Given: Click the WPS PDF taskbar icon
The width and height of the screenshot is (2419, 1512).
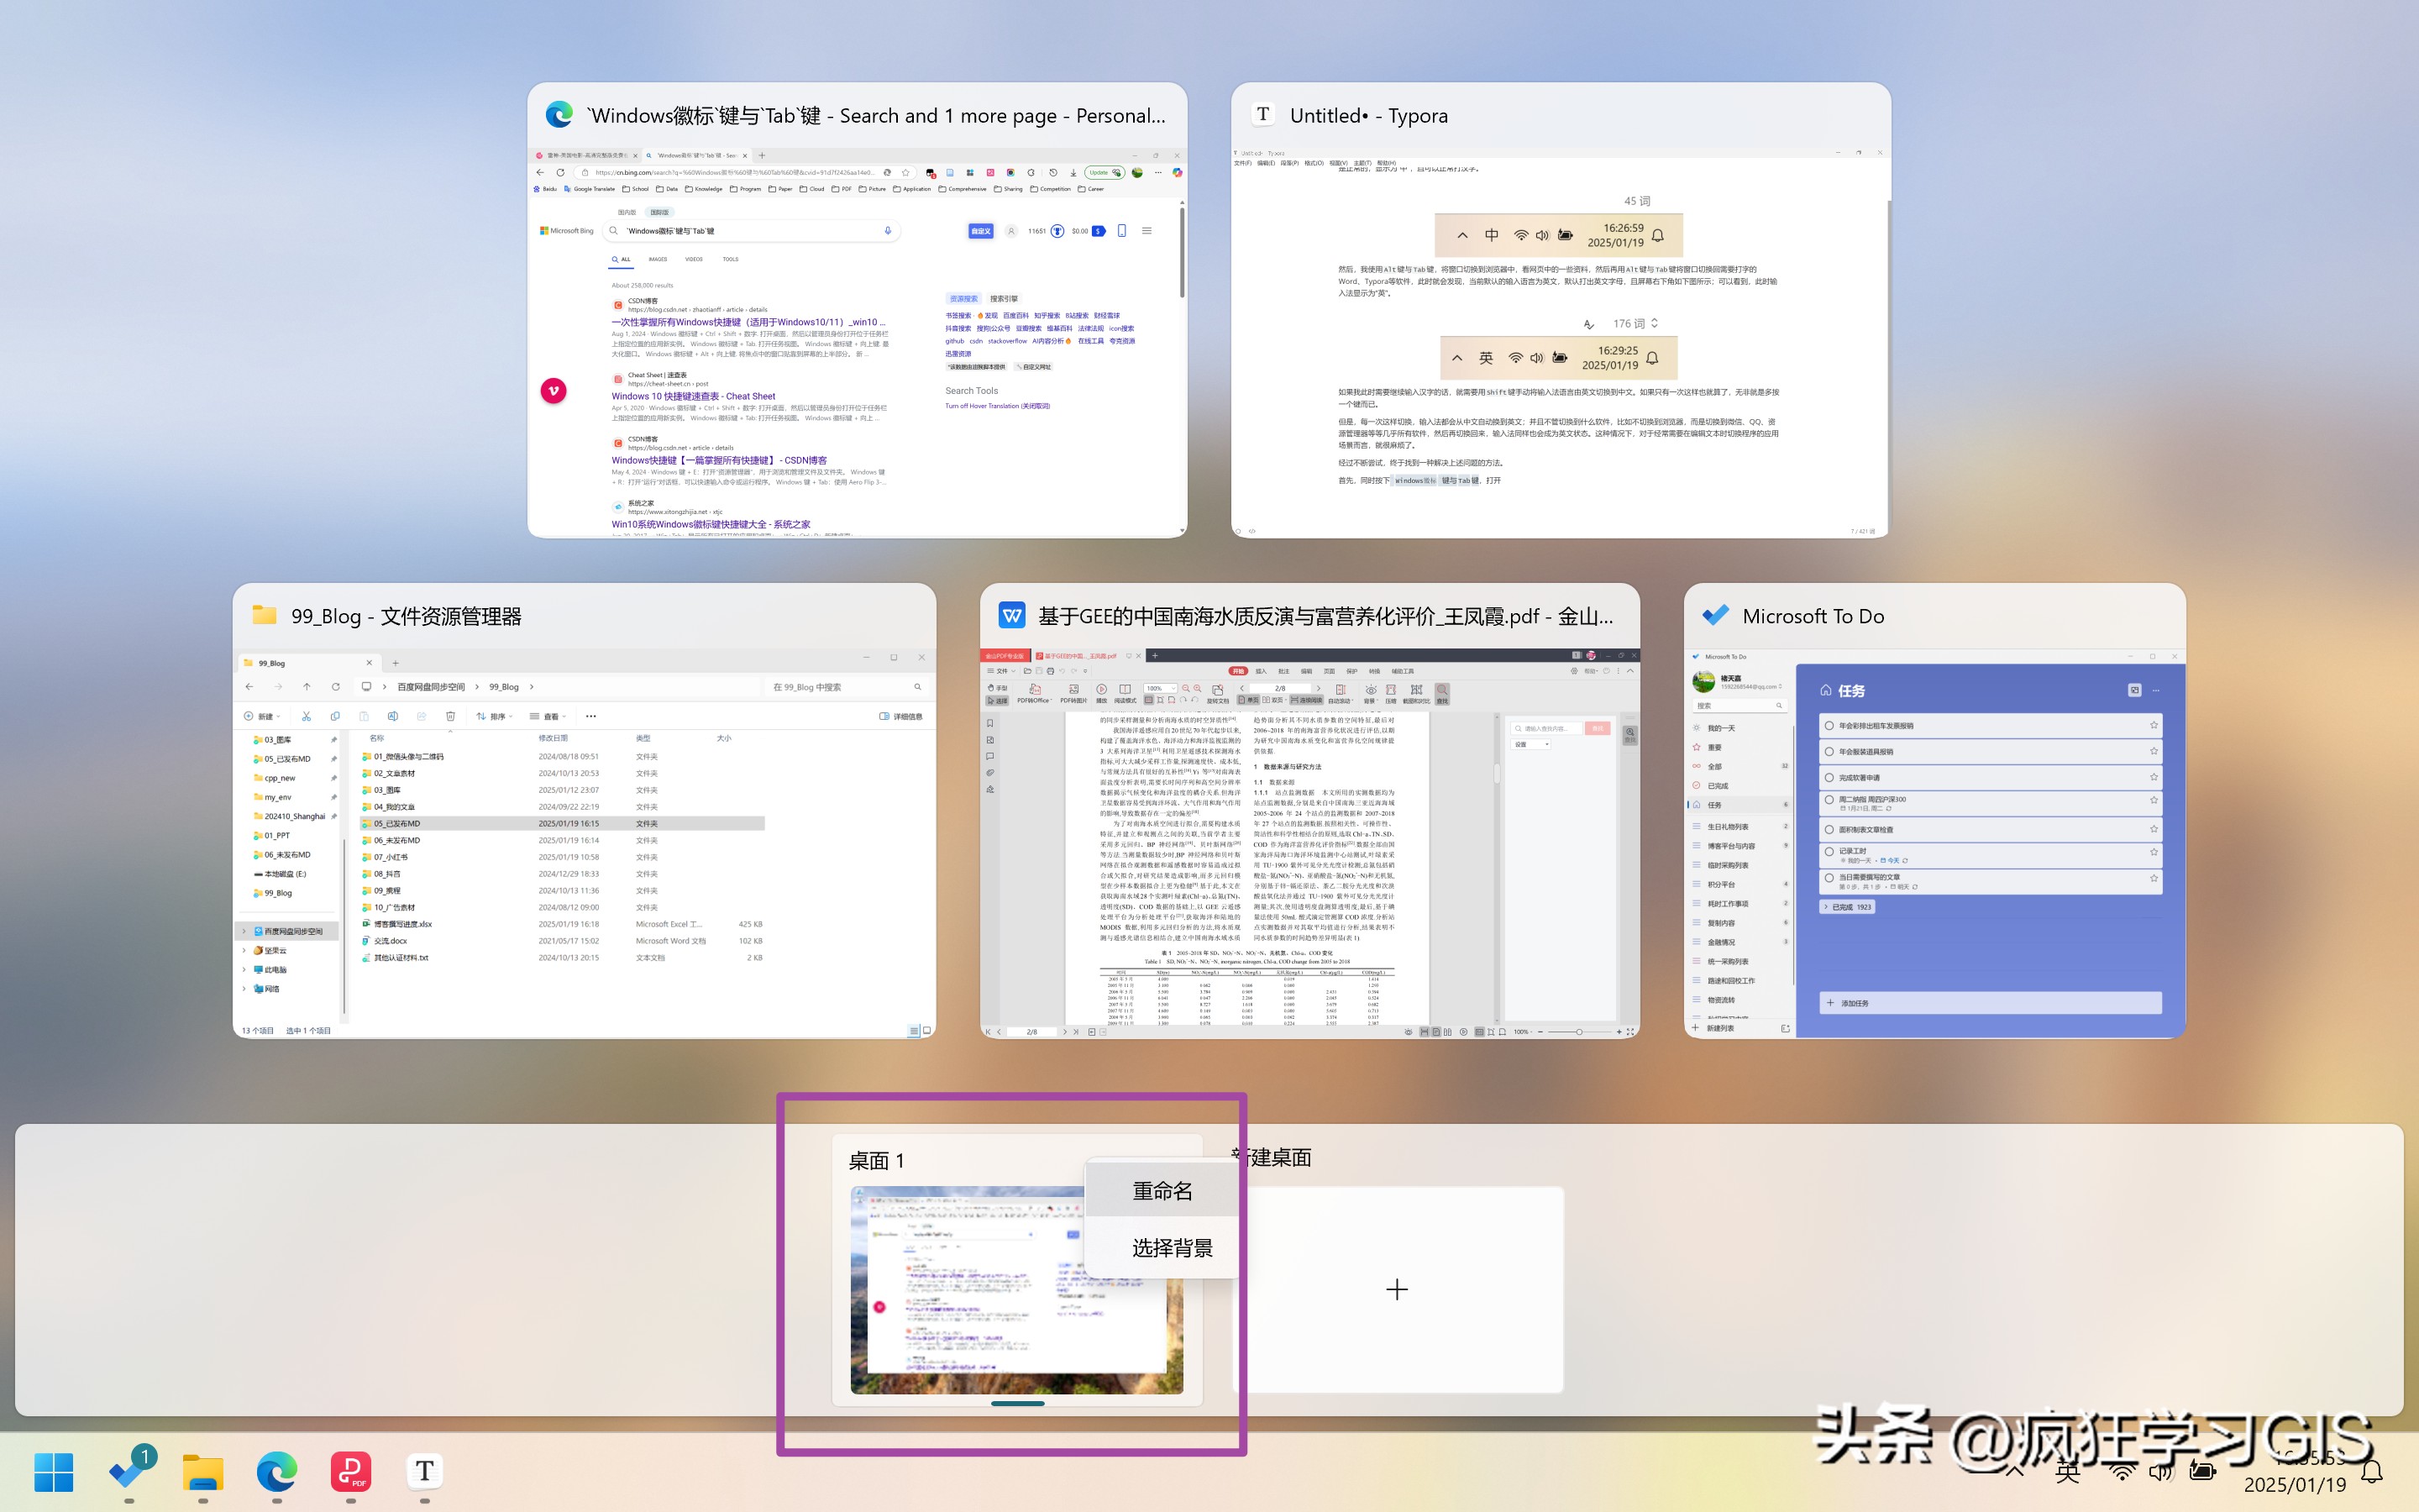Looking at the screenshot, I should [x=351, y=1472].
